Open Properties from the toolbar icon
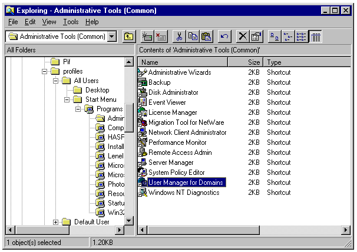357x252 pixels. pyautogui.click(x=256, y=37)
